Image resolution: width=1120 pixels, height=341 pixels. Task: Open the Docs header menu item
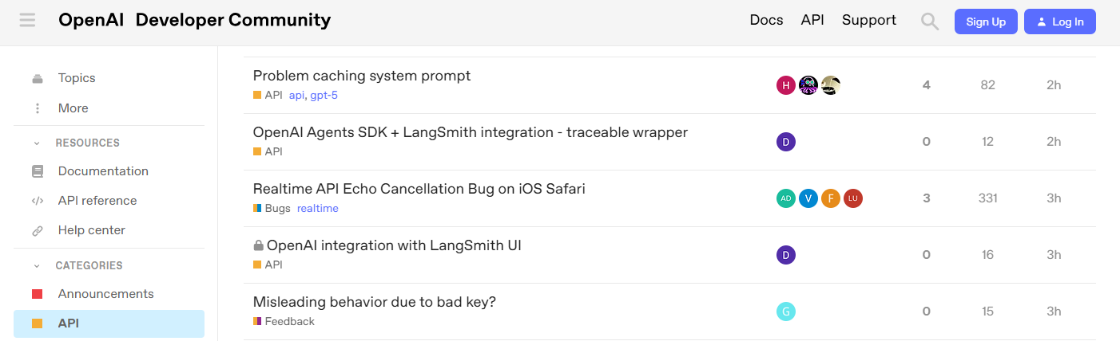(x=766, y=21)
